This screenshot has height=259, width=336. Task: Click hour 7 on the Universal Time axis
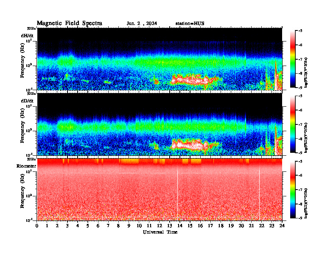109,226
